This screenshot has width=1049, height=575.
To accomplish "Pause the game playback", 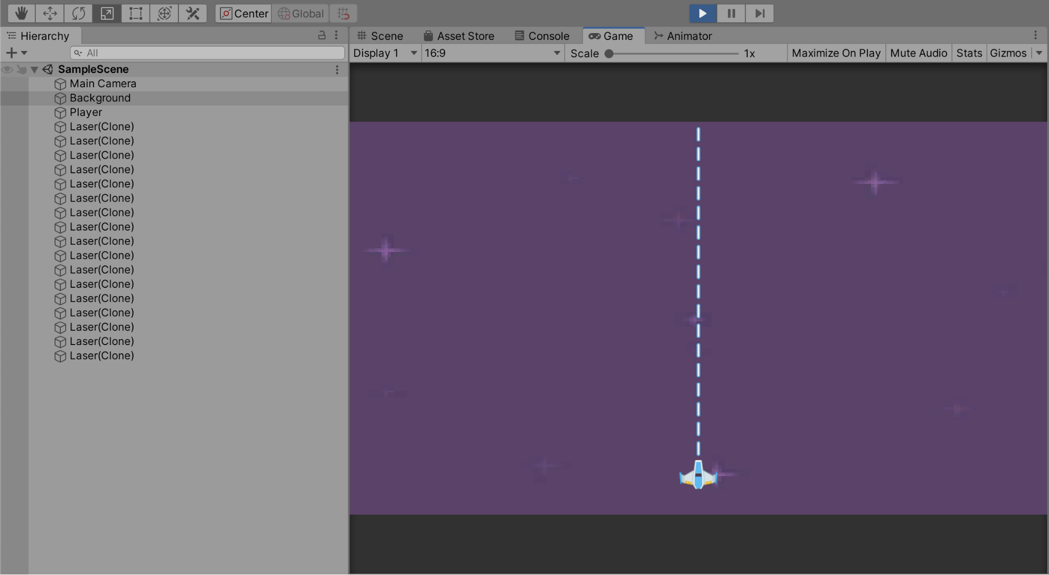I will pos(731,13).
